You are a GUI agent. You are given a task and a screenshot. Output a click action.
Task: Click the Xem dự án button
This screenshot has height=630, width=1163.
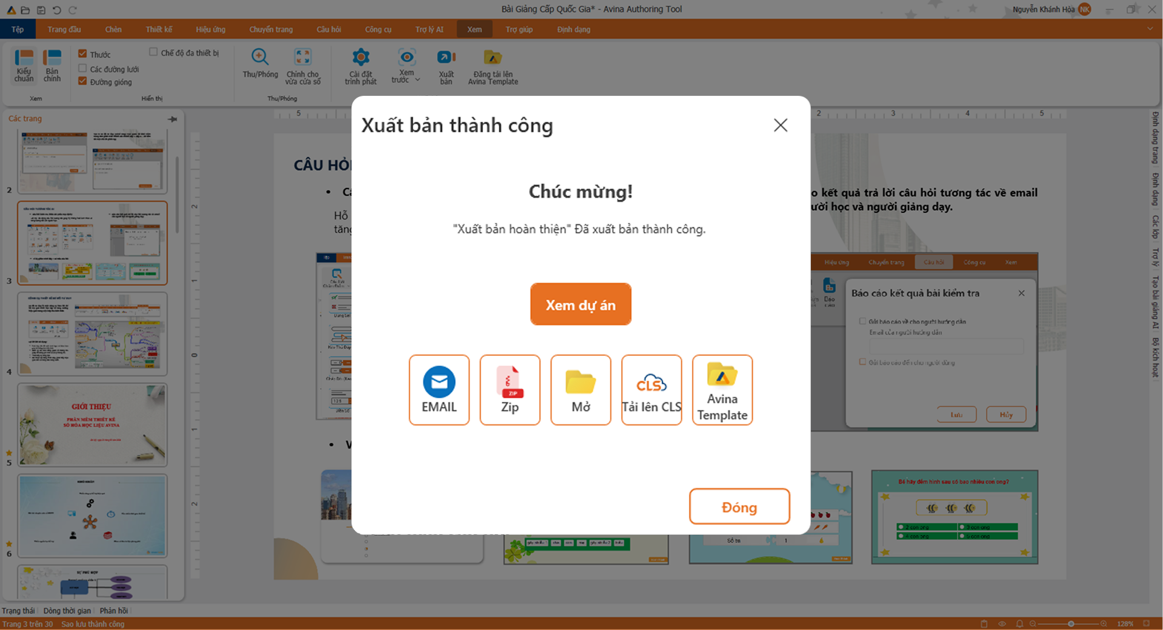(x=581, y=304)
